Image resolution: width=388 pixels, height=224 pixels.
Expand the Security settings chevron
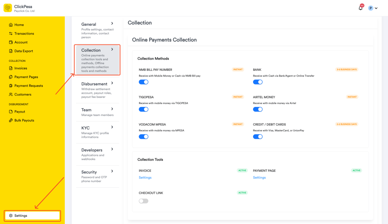(x=112, y=171)
